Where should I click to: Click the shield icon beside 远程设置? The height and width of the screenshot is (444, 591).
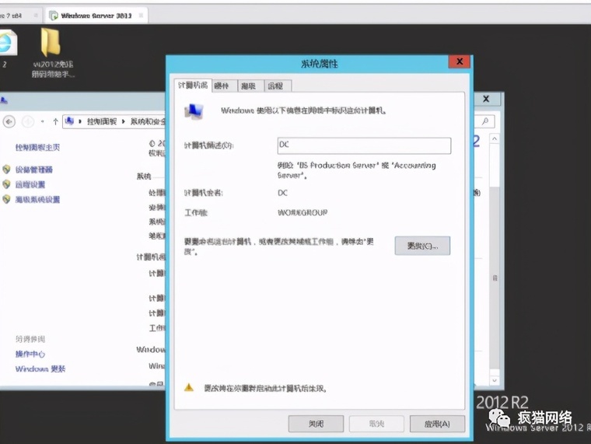point(6,184)
